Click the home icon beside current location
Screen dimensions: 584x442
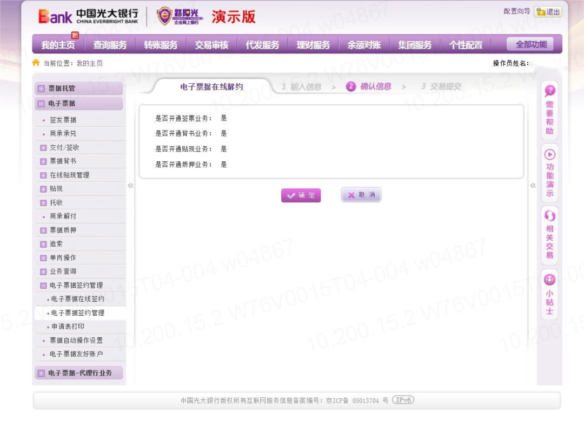36,63
